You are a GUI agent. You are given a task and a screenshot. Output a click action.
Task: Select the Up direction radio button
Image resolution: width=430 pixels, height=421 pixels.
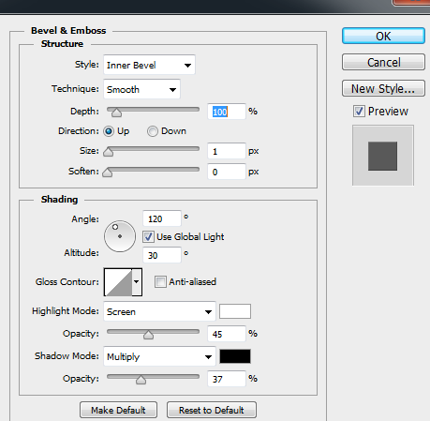109,131
